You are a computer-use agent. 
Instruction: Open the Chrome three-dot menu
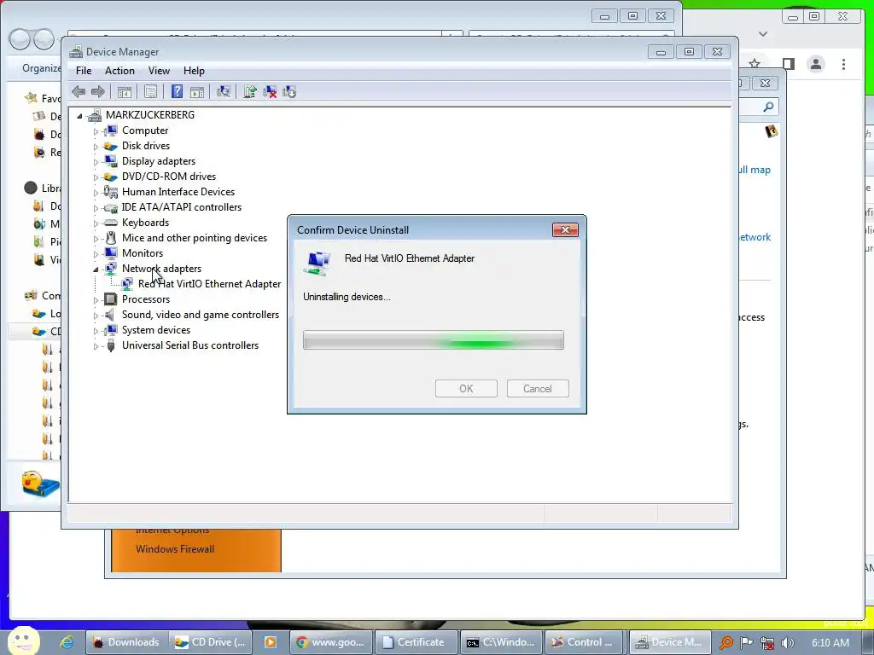point(843,64)
